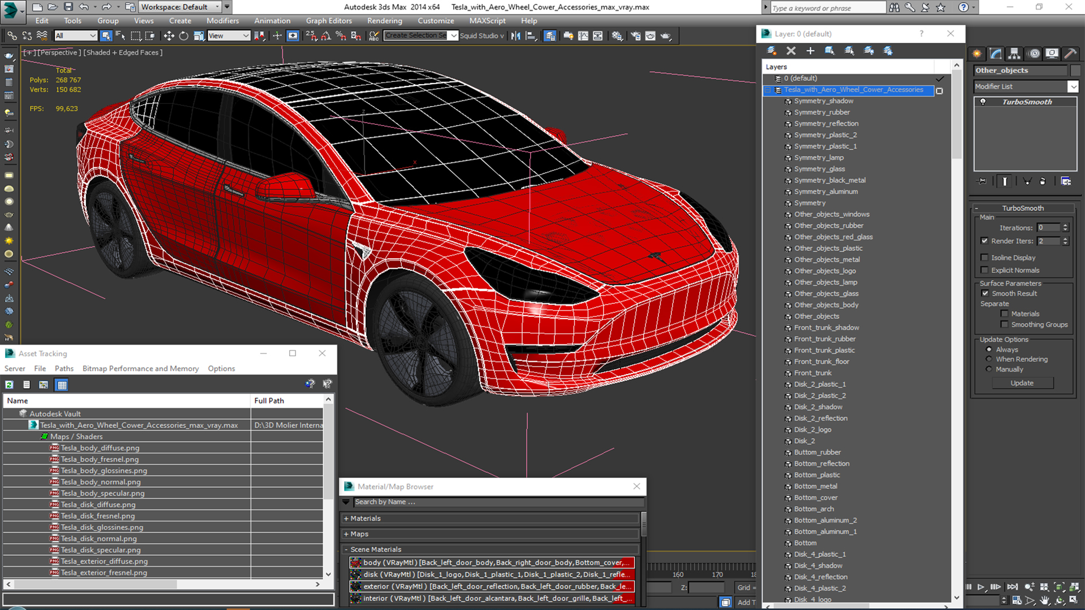Open Bitmap Performance and Memory menu
Viewport: 1085px width, 610px height.
141,368
